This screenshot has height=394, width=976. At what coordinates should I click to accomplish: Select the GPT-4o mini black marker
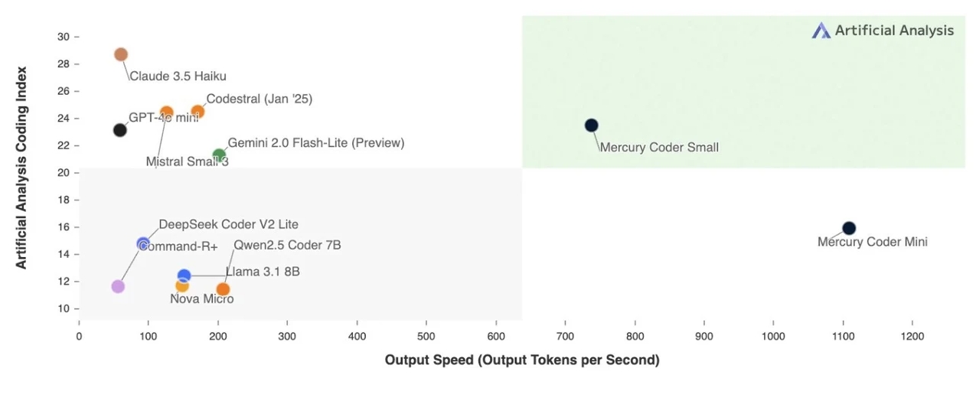(x=120, y=130)
